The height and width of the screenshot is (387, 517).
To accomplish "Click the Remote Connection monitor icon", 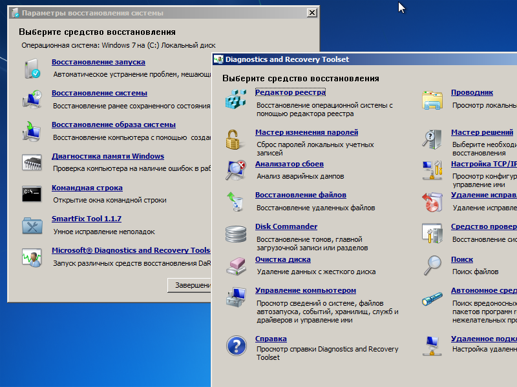I will 432,346.
